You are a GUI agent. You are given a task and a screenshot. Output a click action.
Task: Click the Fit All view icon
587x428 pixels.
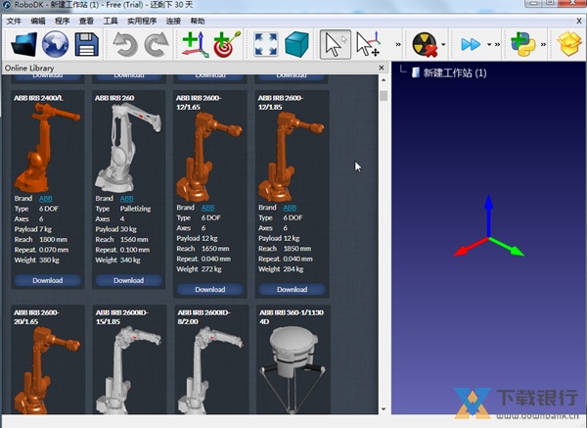(x=265, y=43)
